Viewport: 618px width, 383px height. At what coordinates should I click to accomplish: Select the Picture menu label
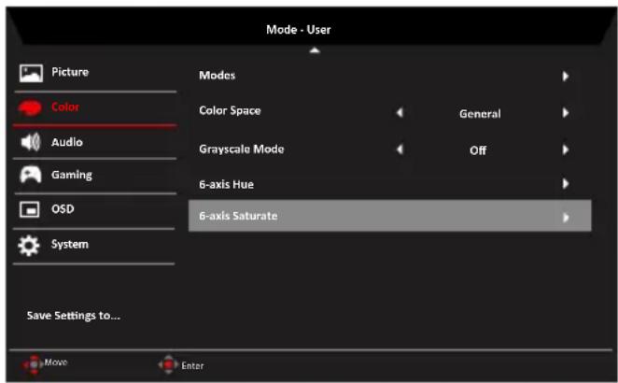tap(70, 72)
